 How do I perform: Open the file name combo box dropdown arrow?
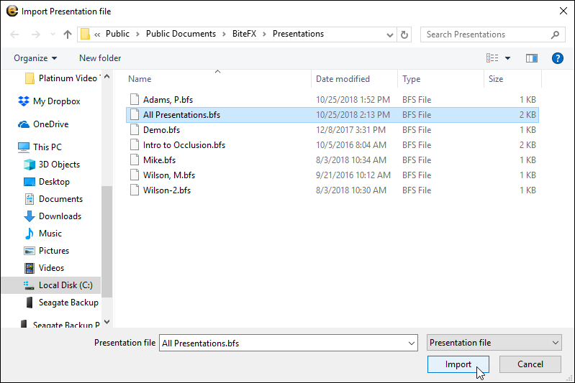[411, 343]
